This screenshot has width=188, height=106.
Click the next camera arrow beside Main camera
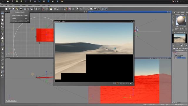coord(185,33)
